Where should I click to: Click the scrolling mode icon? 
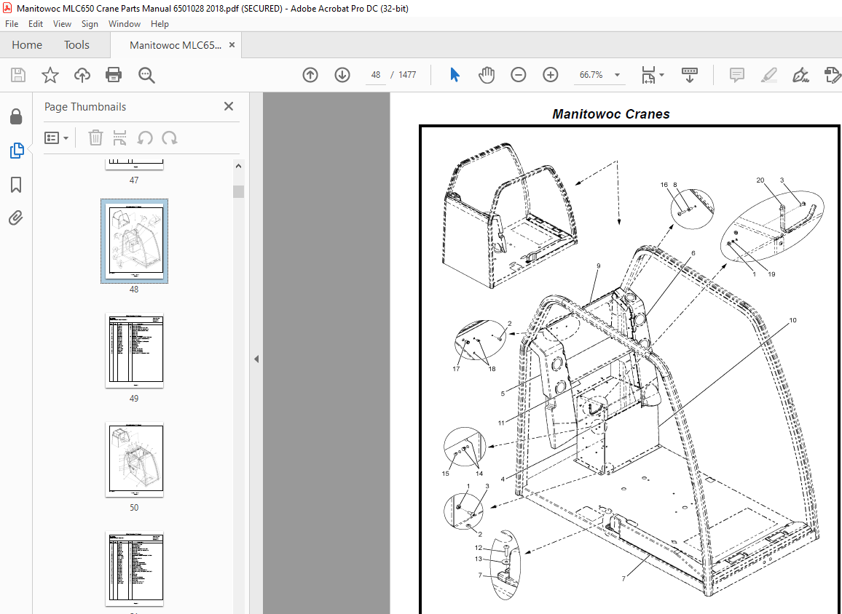(x=690, y=75)
